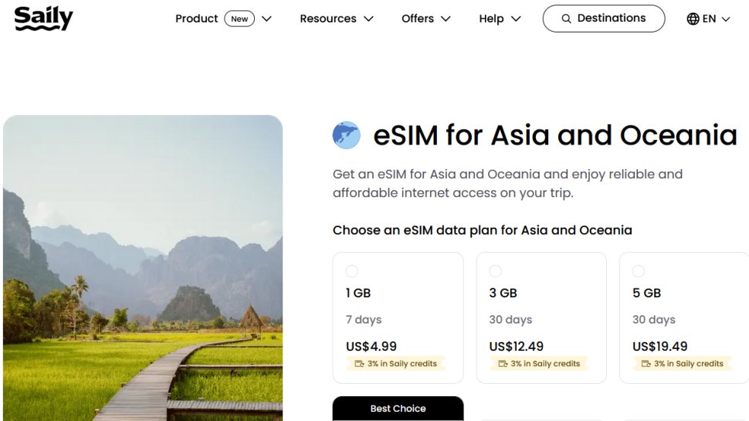Click the magnifier search icon in Destinations
This screenshot has width=749, height=421.
[x=566, y=19]
